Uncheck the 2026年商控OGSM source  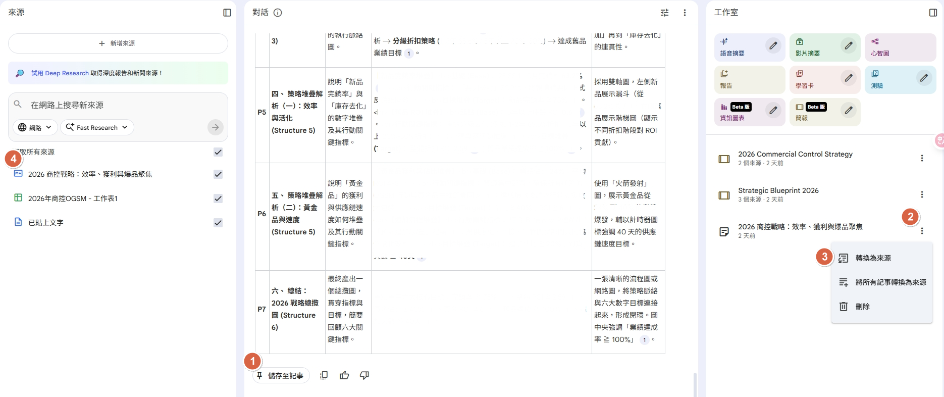point(218,199)
